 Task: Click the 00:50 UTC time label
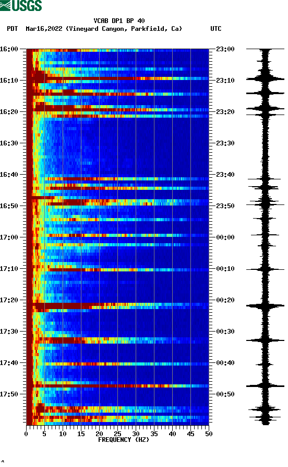225,394
